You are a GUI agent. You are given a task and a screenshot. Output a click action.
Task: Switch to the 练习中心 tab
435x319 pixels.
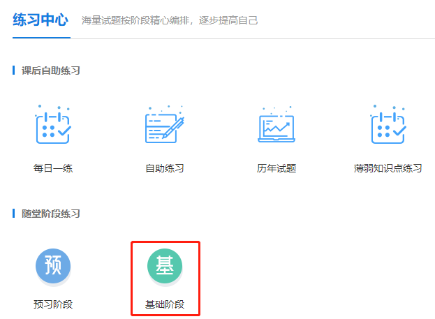[40, 20]
